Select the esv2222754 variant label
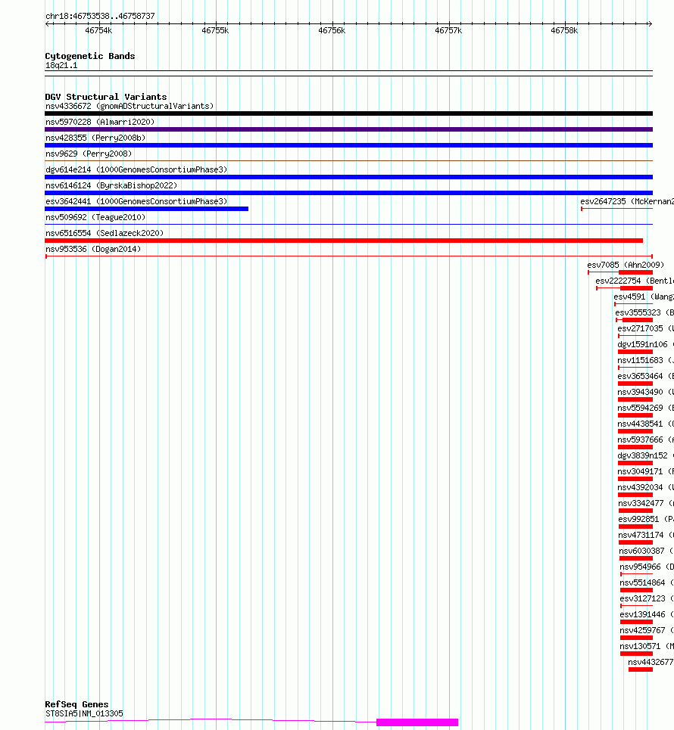674x730 pixels. point(635,281)
